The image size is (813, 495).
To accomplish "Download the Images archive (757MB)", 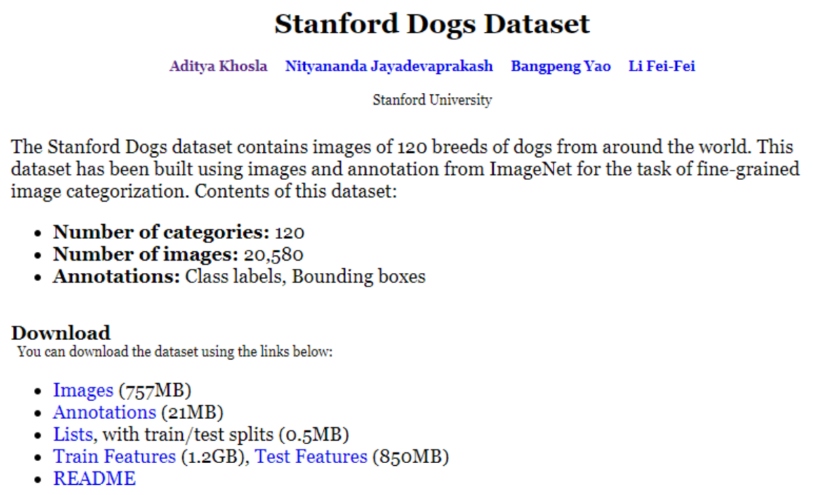I will (83, 391).
